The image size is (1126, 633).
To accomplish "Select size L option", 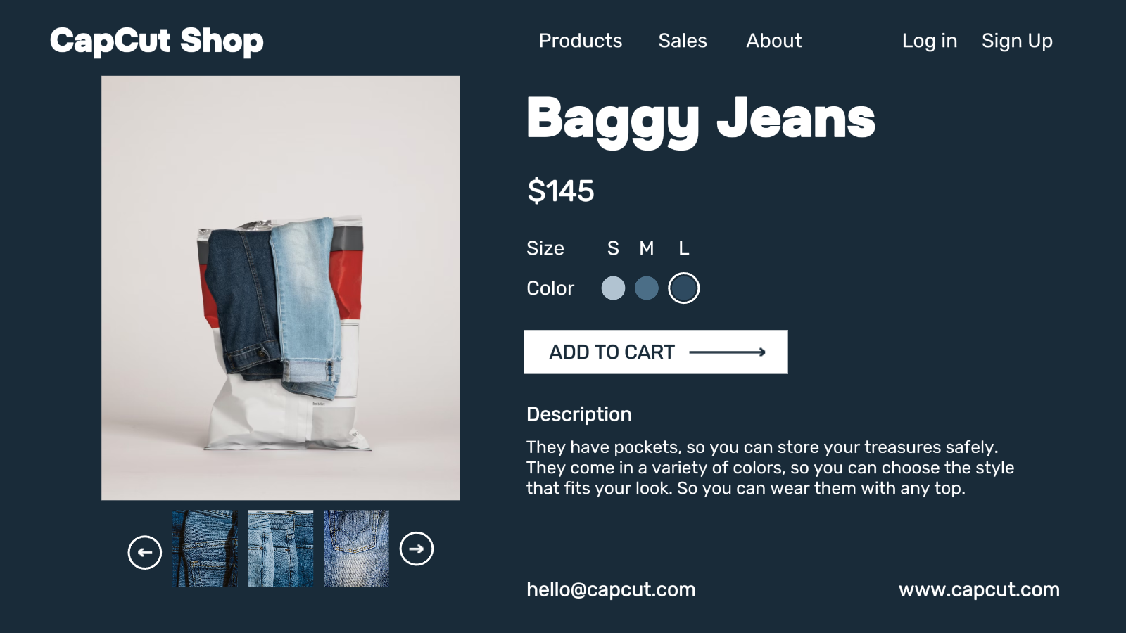I will (683, 248).
